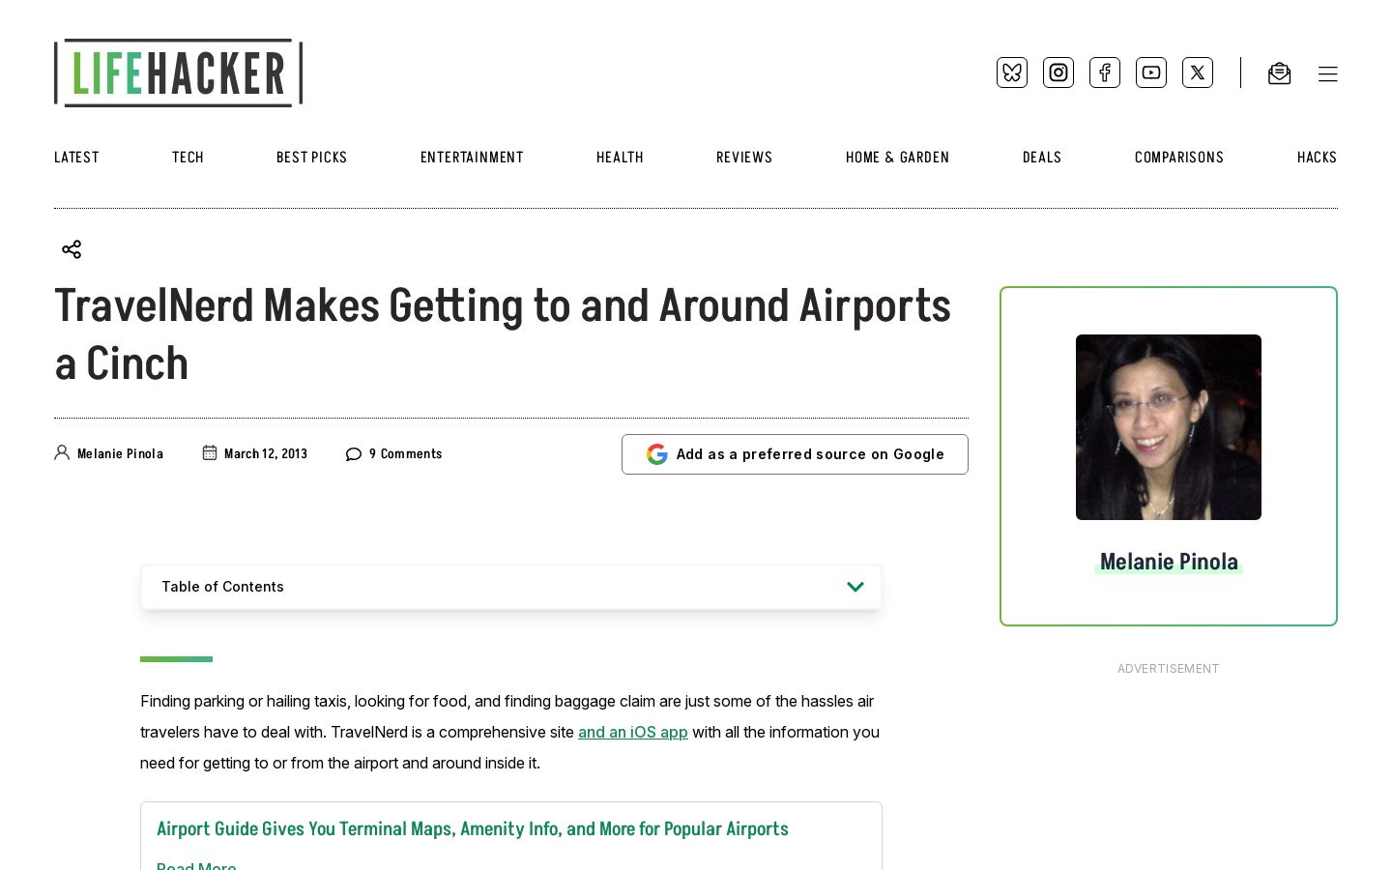Open the Entertainment section
This screenshot has width=1392, height=870.
(472, 158)
